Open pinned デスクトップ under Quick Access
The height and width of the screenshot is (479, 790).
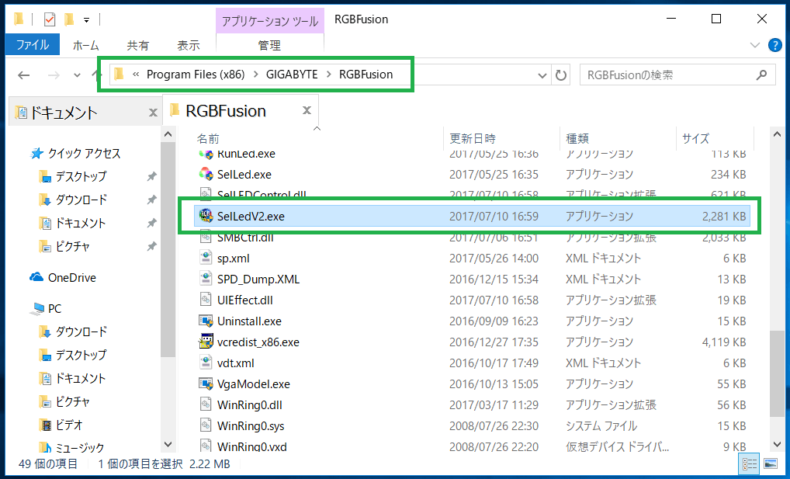click(x=81, y=176)
